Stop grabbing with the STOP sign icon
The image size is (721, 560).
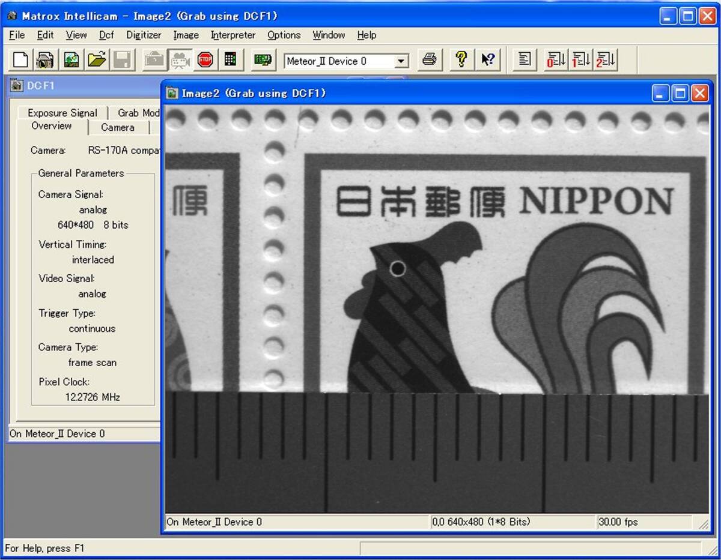[205, 60]
